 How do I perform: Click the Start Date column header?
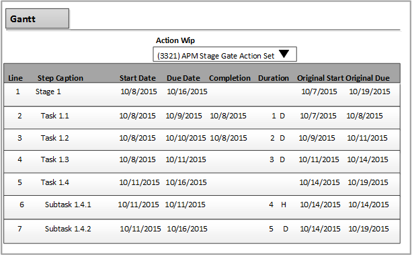point(137,78)
